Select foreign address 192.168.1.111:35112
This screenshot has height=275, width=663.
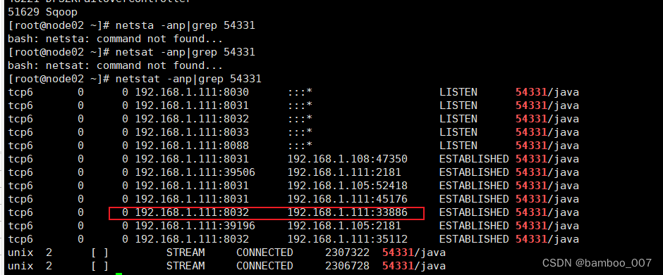348,240
